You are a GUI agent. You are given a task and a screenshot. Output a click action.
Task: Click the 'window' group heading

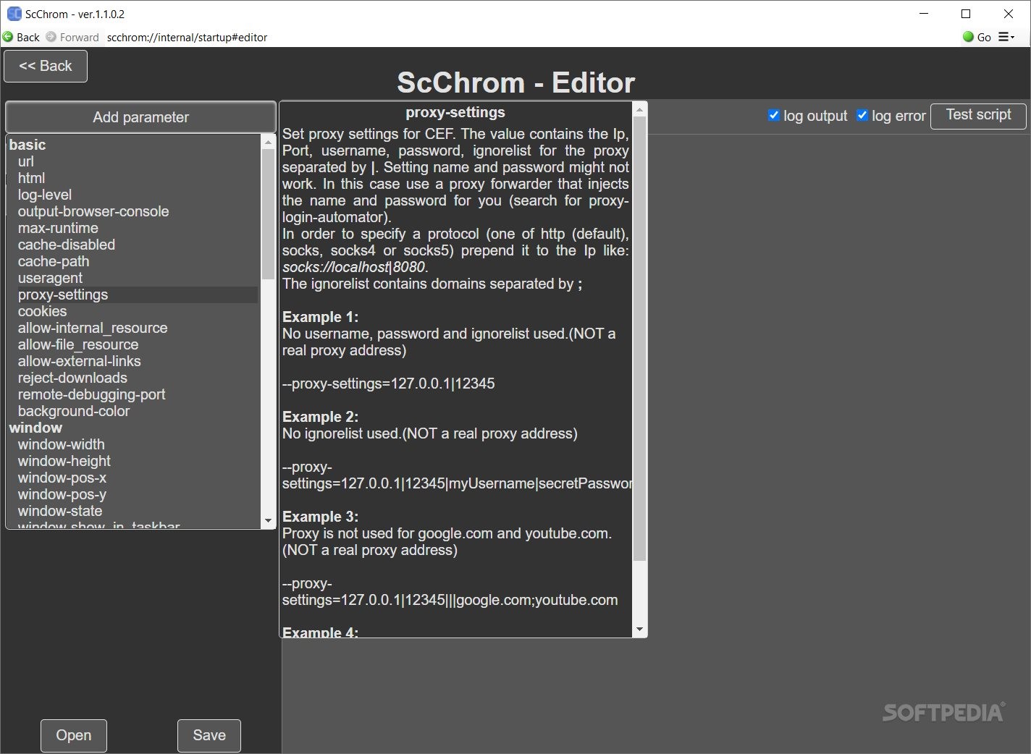[x=35, y=428]
